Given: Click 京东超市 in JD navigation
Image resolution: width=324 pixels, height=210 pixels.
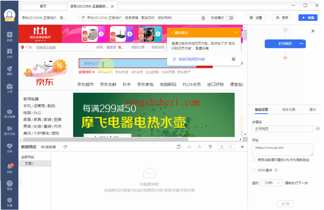Looking at the screenshot, I should tap(85, 84).
